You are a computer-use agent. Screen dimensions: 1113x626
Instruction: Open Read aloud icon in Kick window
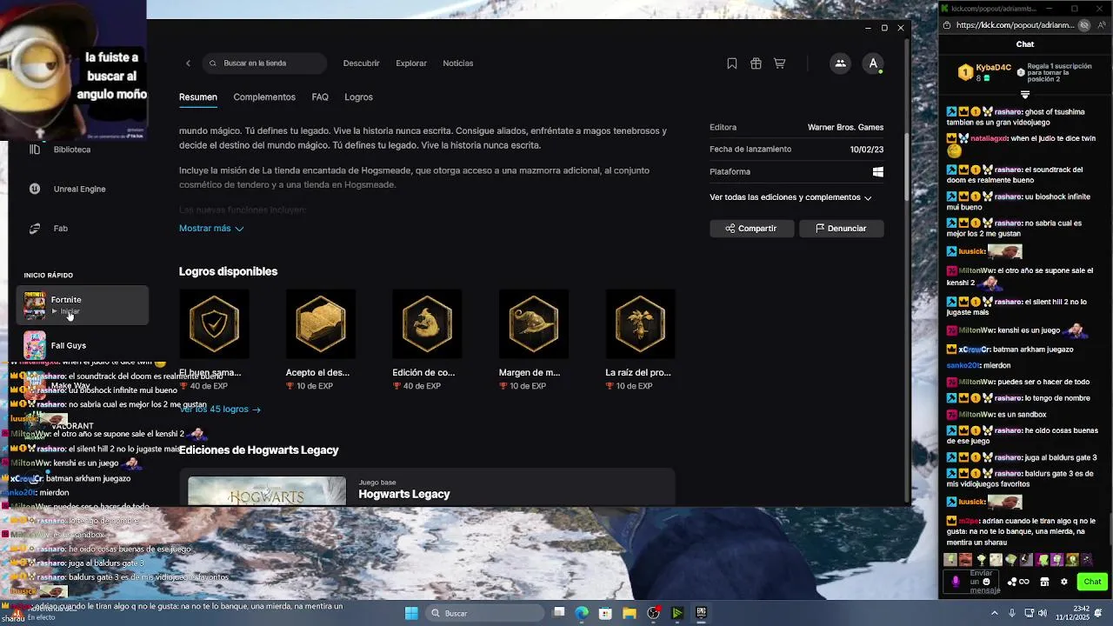pos(1100,25)
